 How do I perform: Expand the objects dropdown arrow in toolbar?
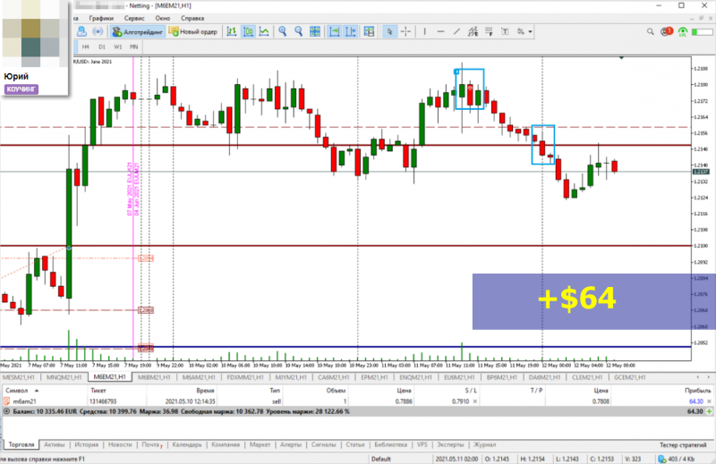tap(530, 32)
